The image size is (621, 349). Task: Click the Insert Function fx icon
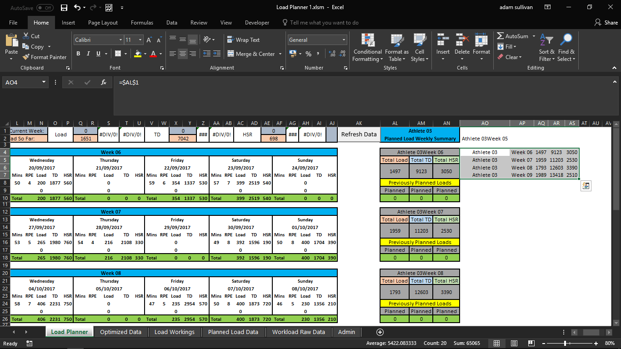coord(104,82)
